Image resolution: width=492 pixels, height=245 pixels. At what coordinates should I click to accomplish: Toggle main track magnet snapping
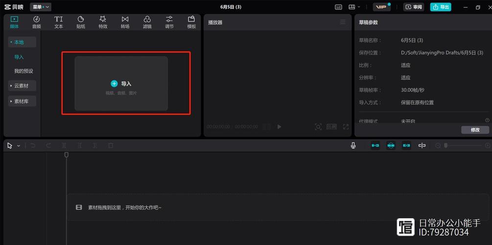point(375,146)
